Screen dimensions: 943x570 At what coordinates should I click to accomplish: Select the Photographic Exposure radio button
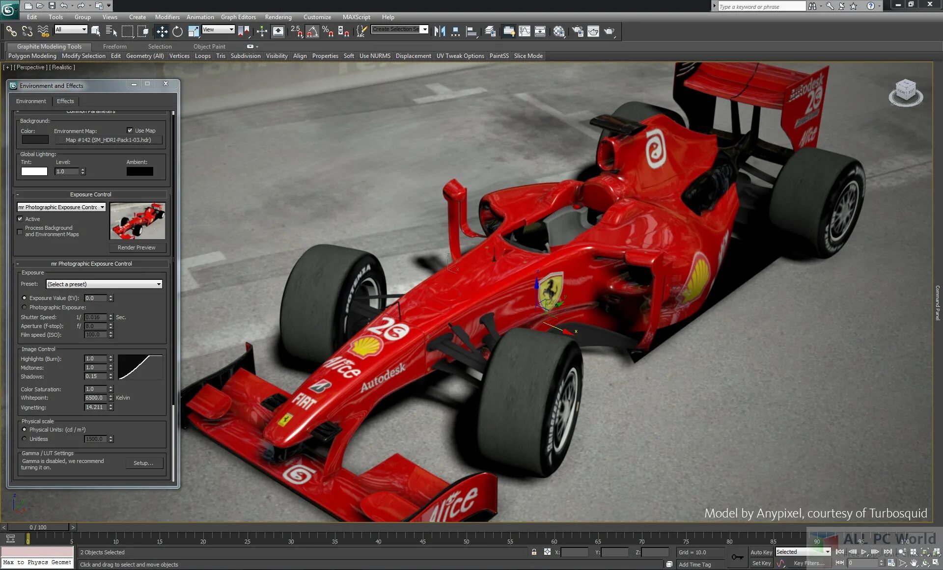pyautogui.click(x=24, y=307)
